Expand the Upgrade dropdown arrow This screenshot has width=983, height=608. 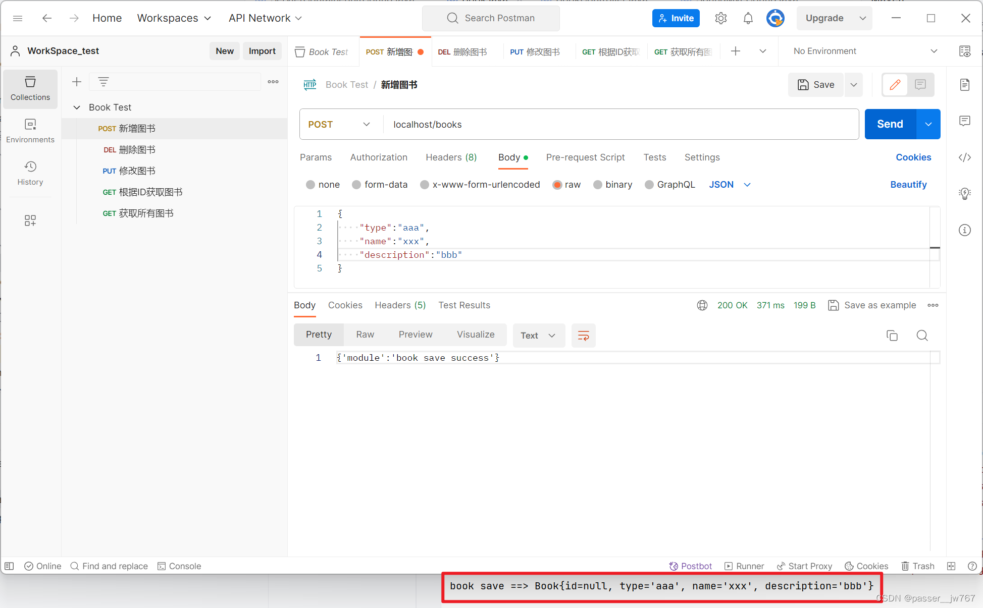pyautogui.click(x=863, y=18)
